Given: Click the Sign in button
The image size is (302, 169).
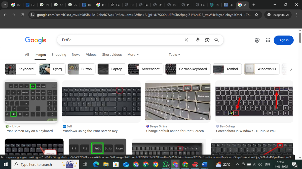Looking at the screenshot, I should coord(283,40).
